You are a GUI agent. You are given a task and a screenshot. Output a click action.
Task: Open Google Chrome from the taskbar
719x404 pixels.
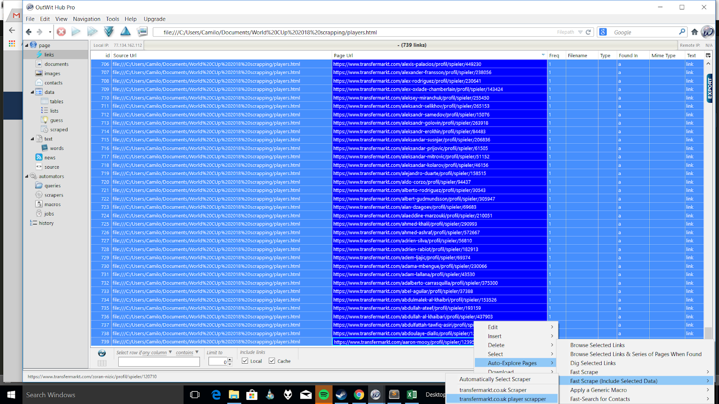click(359, 395)
